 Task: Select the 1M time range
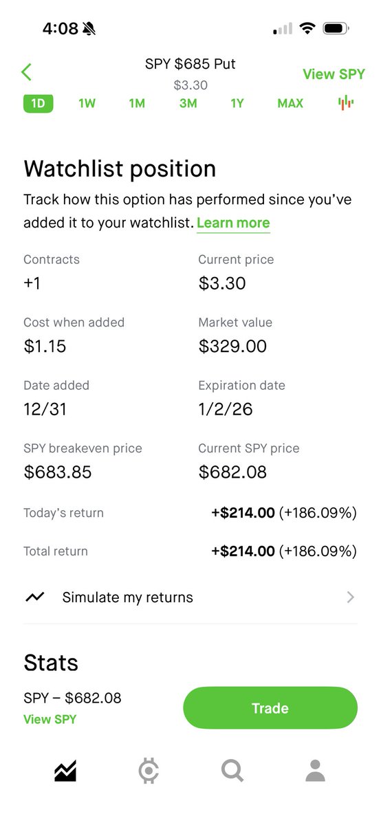click(137, 103)
